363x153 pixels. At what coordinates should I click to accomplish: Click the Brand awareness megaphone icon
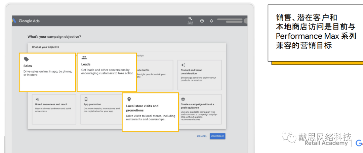coord(37,99)
